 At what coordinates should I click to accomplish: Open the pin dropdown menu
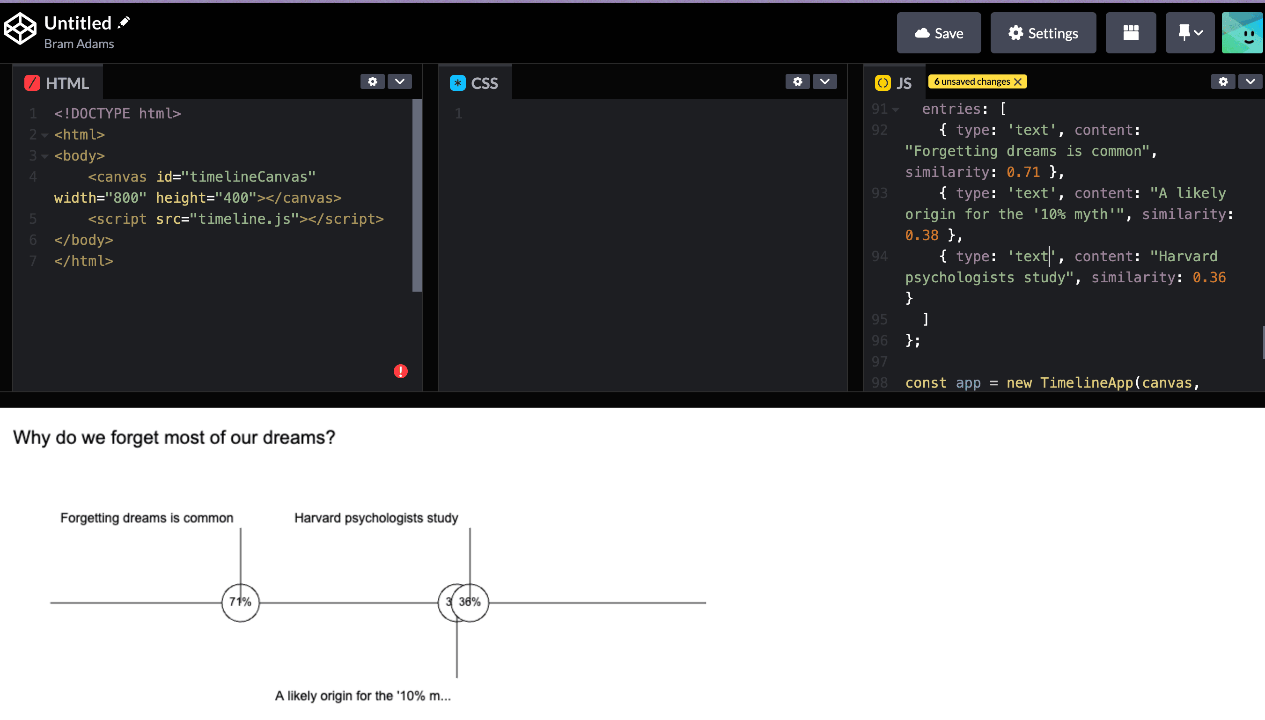coord(1189,33)
